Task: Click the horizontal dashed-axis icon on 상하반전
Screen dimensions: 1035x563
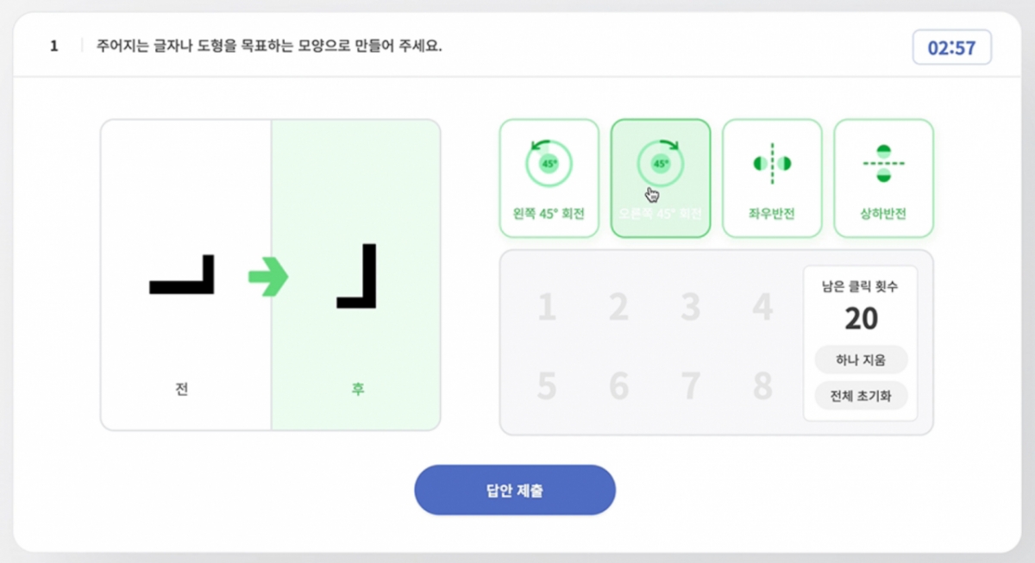Action: click(x=883, y=164)
